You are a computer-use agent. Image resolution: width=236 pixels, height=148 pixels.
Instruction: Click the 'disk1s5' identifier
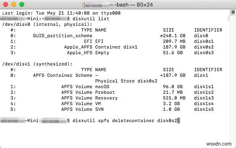click(204, 109)
